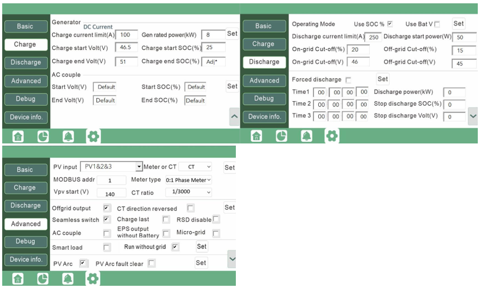Enable EPS output without Battery checkbox

pos(166,234)
